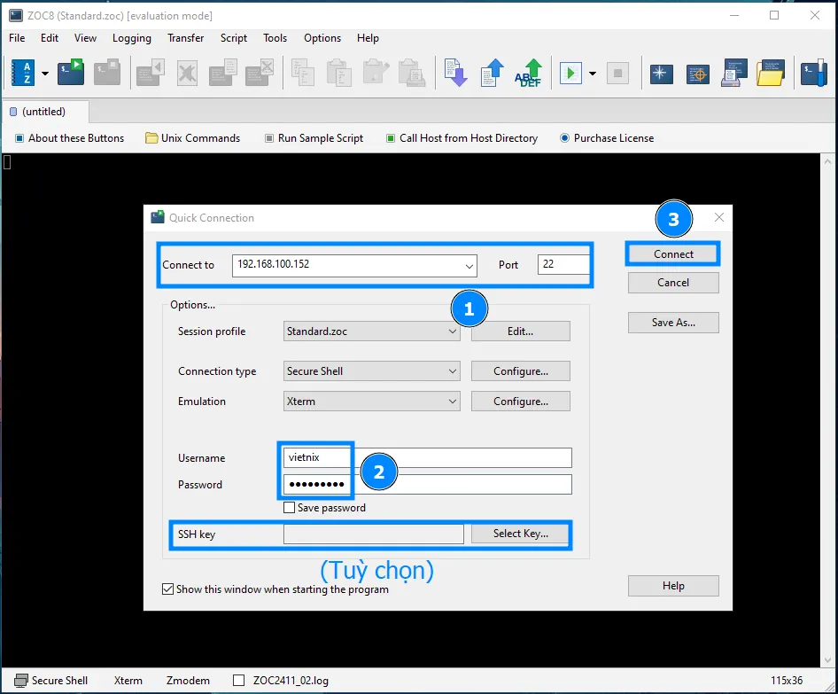Image resolution: width=838 pixels, height=694 pixels.
Task: Open the Edit menu
Action: pyautogui.click(x=50, y=38)
